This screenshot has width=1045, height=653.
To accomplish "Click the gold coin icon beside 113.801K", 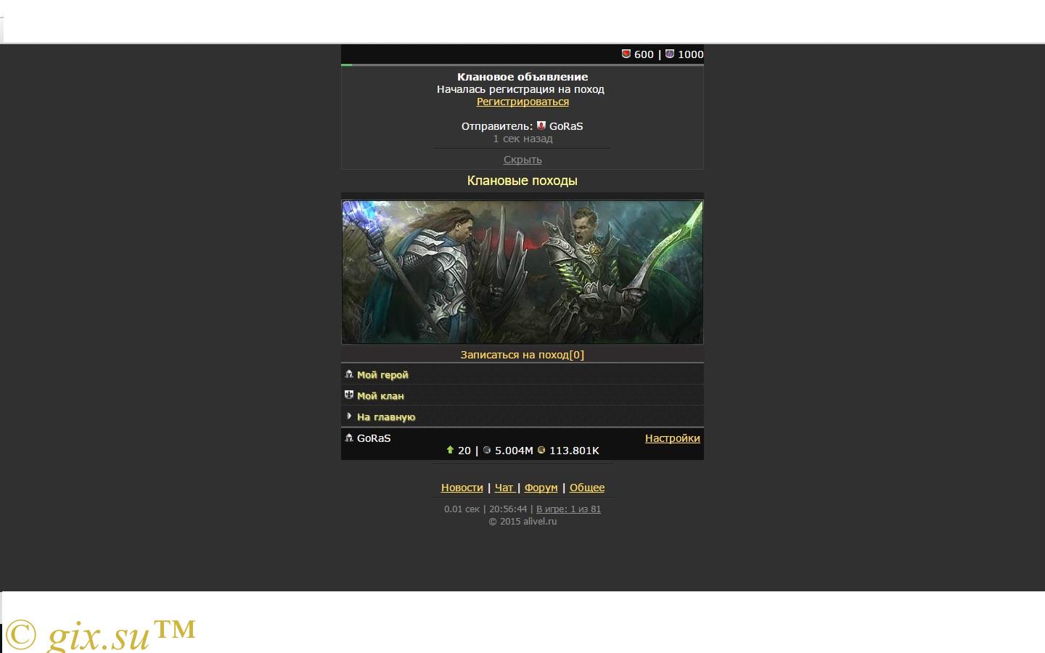I will (541, 450).
